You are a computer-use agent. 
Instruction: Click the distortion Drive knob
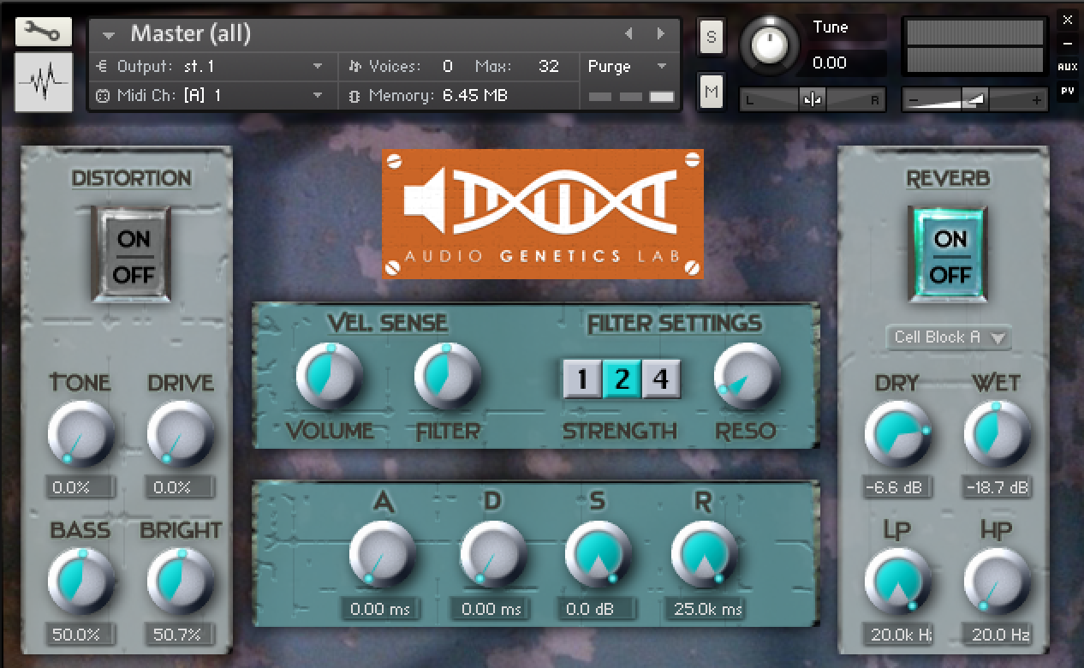pos(180,434)
